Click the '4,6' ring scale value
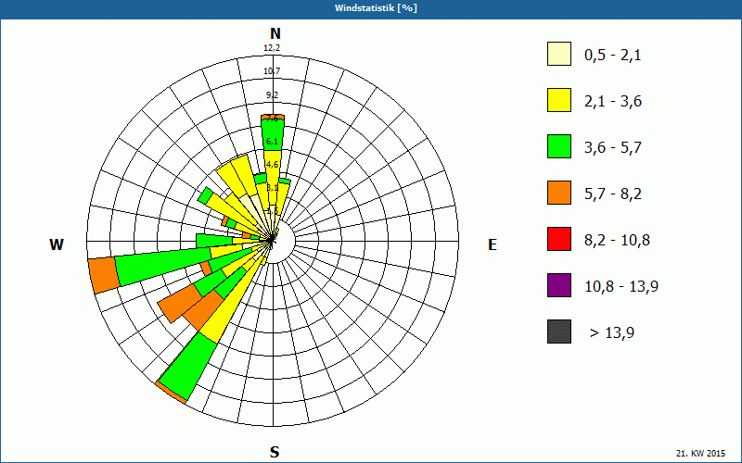The height and width of the screenshot is (463, 742). pyautogui.click(x=272, y=165)
